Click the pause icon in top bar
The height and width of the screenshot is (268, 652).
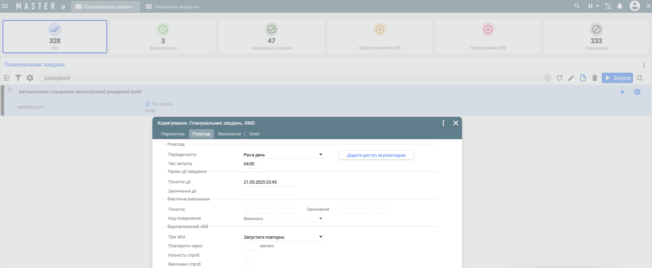(590, 6)
